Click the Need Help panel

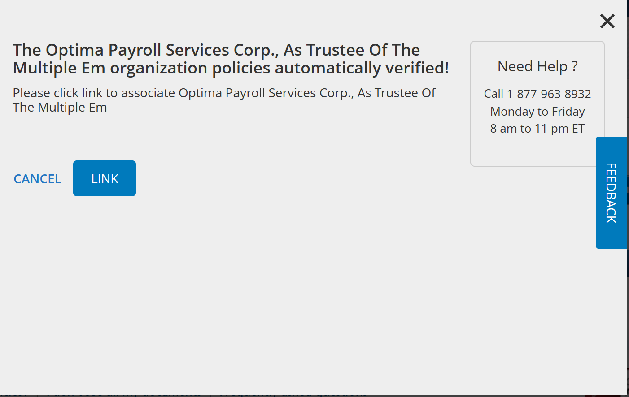[537, 103]
